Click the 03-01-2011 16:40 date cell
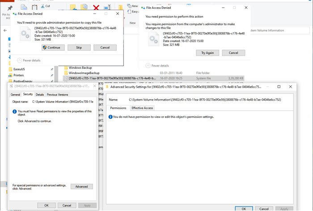313x211 pixels. [171, 73]
